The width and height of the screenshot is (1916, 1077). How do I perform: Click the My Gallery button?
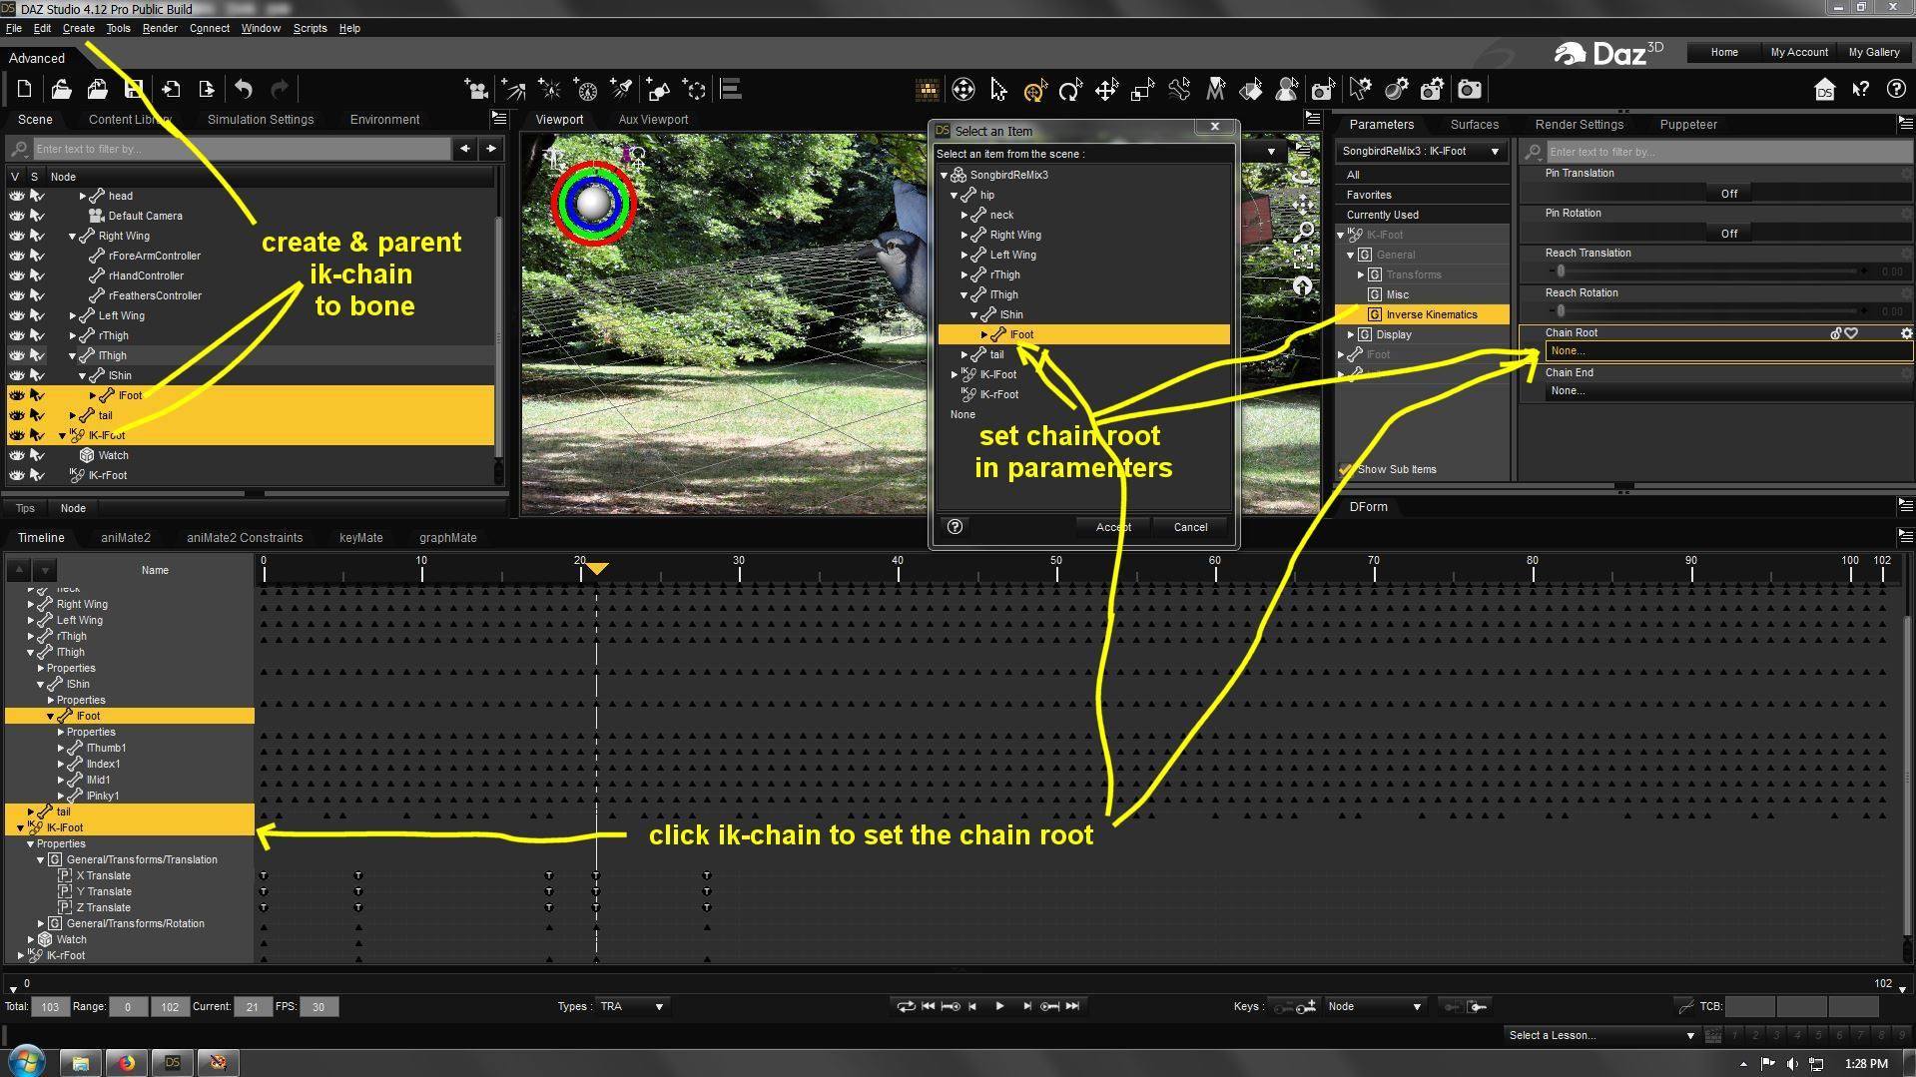coord(1874,52)
